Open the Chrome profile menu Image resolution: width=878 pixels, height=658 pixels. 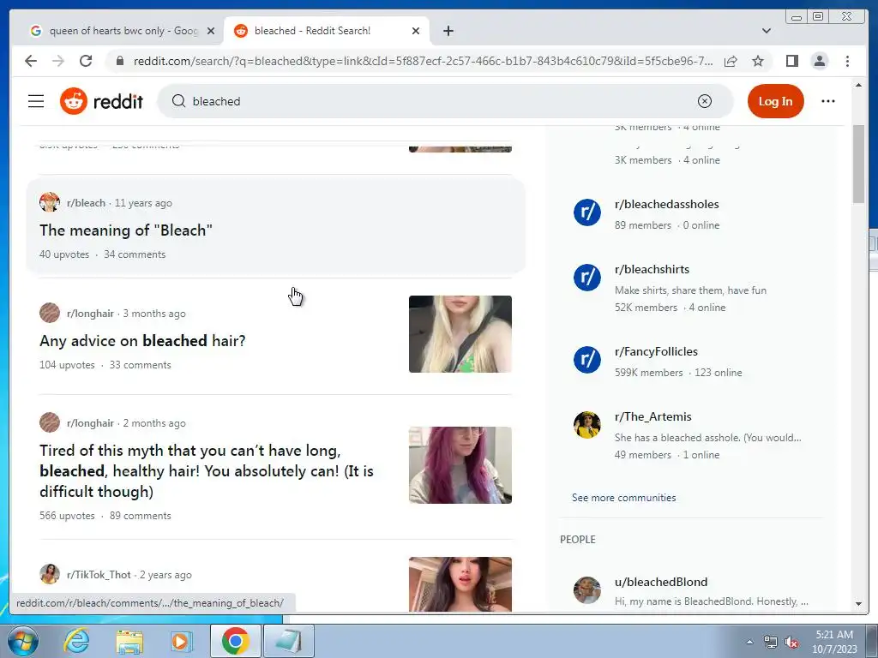tap(819, 61)
